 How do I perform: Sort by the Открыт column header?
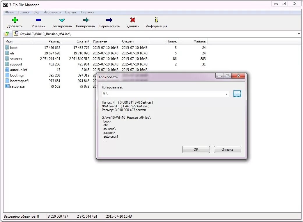click(135, 41)
